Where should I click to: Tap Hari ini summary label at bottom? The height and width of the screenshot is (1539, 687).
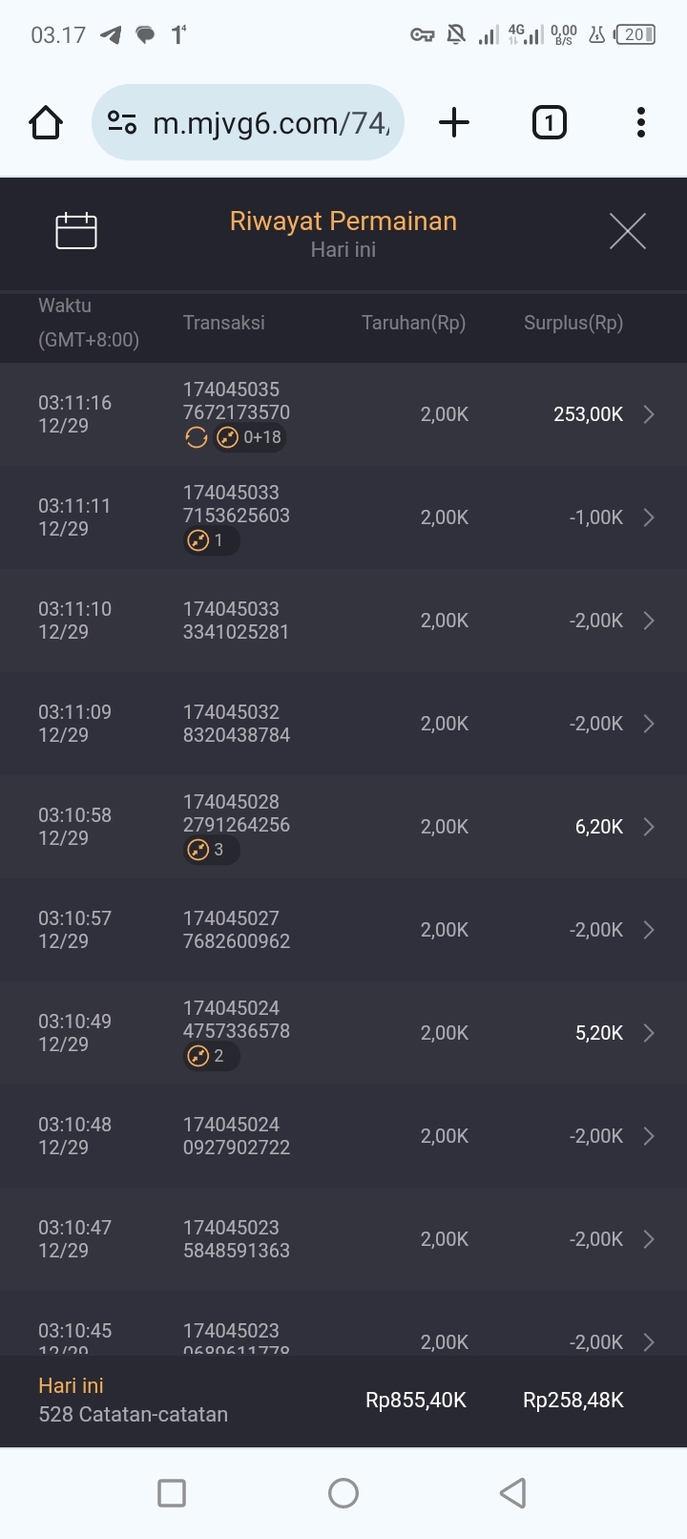[x=71, y=1386]
